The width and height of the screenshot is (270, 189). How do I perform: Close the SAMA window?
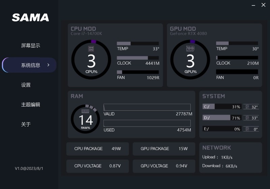[x=263, y=5]
